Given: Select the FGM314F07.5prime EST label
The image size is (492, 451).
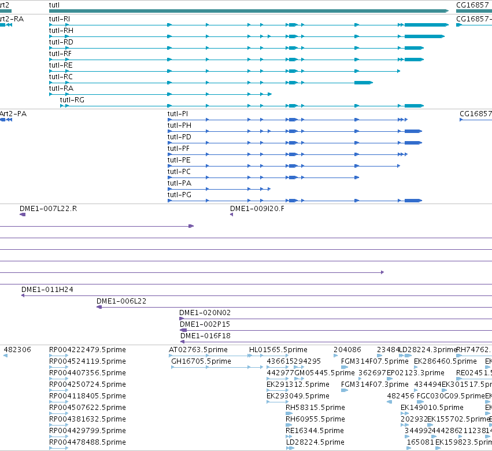Looking at the screenshot, I should 375,361.
